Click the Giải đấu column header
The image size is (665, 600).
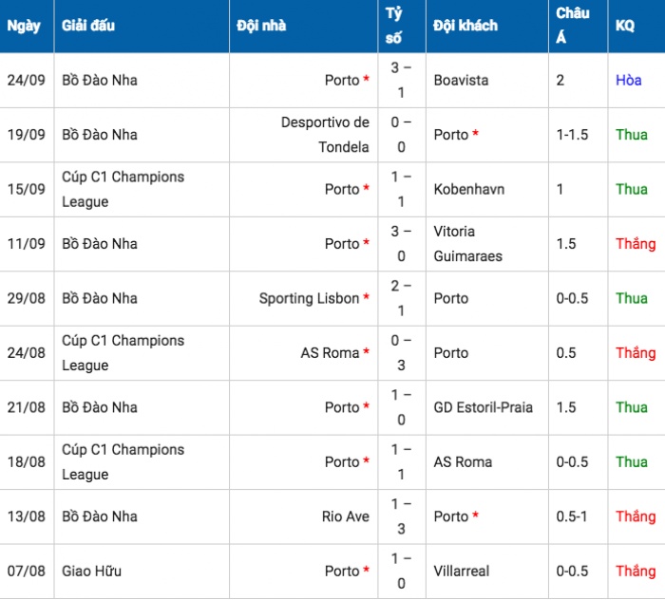coord(88,26)
